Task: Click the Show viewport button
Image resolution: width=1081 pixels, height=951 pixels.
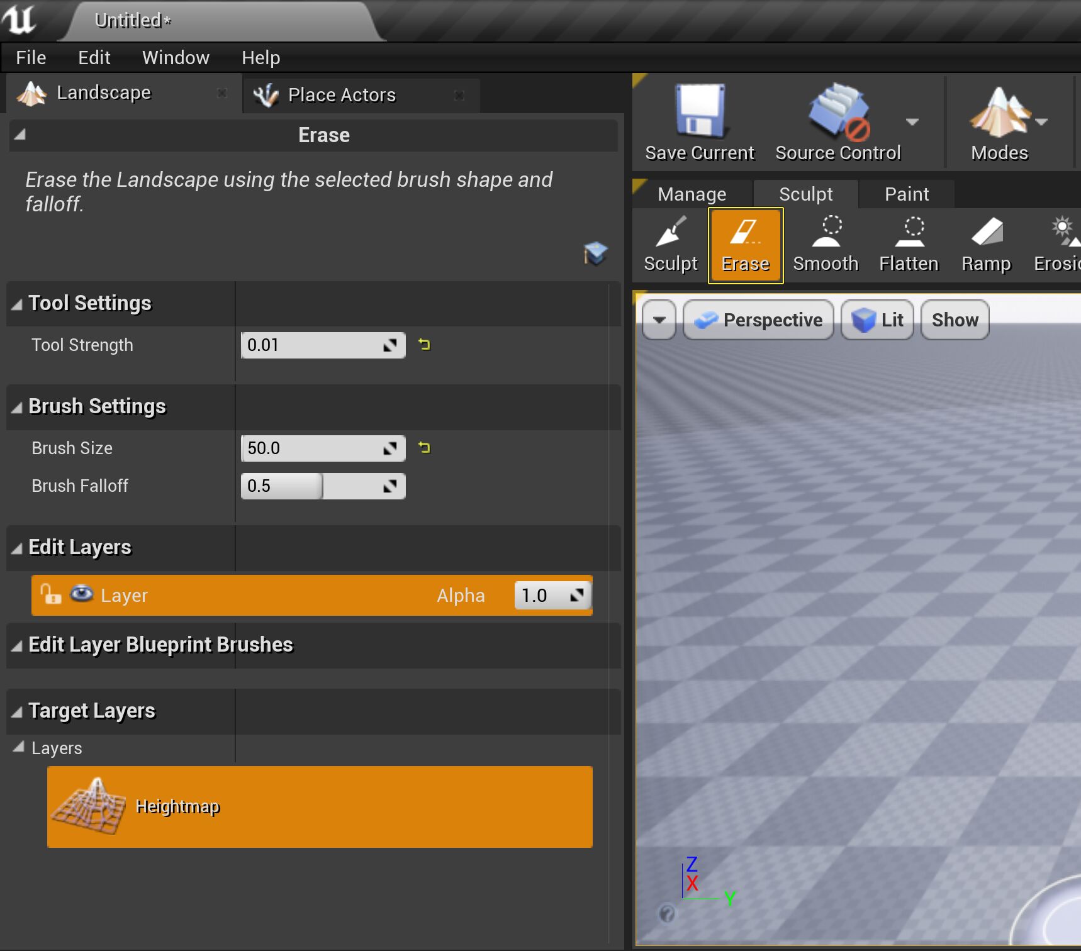Action: 955,320
